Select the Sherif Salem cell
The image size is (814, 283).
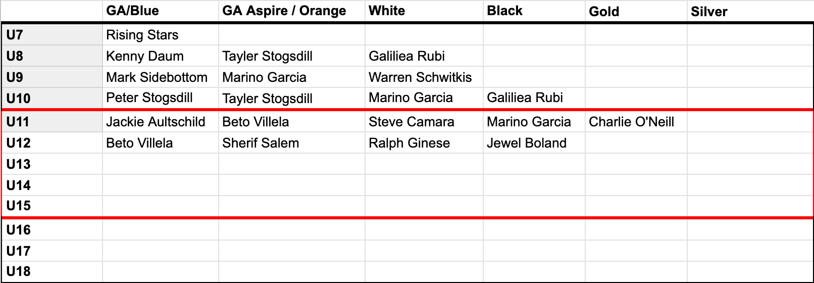[x=261, y=143]
